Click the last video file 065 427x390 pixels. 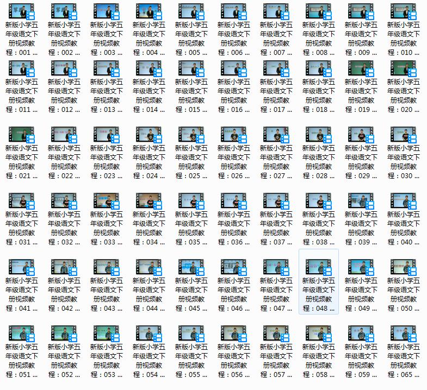coord(403,334)
